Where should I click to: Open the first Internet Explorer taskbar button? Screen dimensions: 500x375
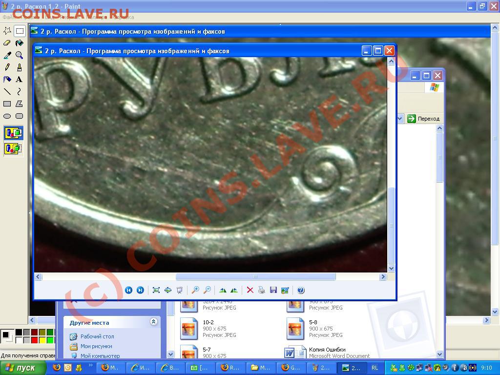pyautogui.click(x=141, y=368)
